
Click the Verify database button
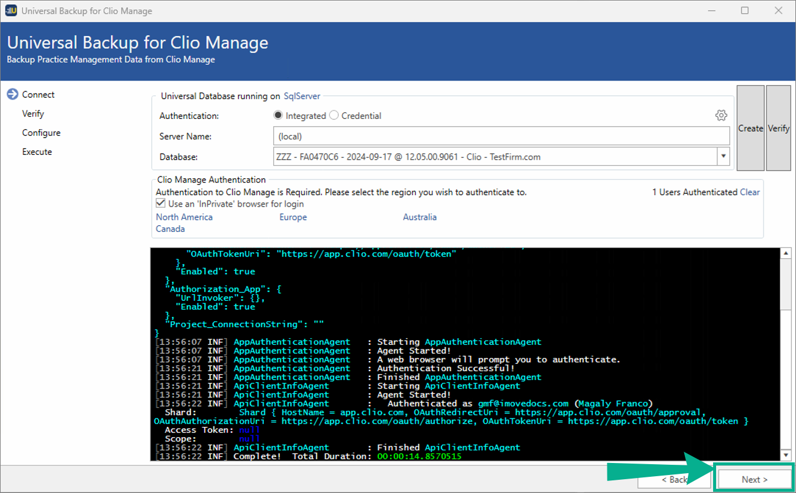779,128
